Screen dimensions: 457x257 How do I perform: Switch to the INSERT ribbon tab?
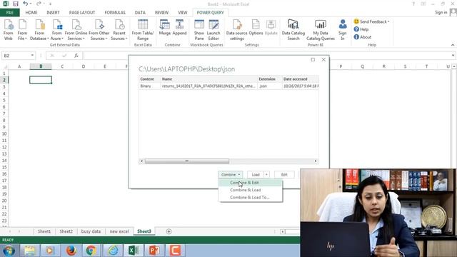(x=53, y=13)
